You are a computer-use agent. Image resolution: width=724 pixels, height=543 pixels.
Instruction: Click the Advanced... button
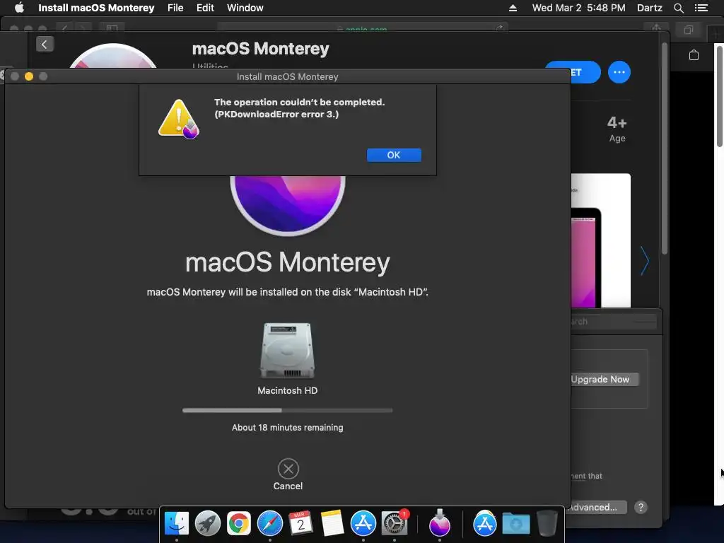pos(597,507)
